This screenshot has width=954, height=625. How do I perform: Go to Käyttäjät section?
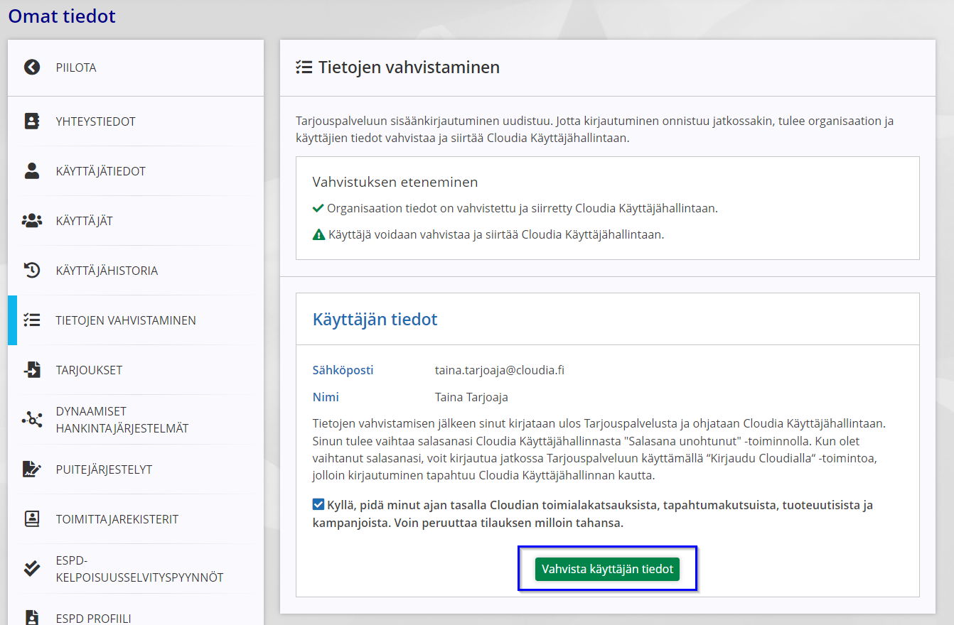tap(136, 221)
